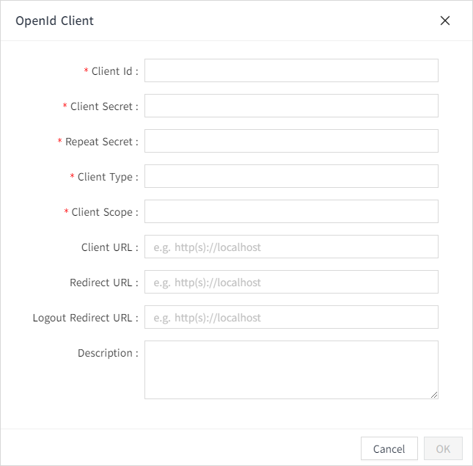Click the "Client Type" field label
473x466 pixels.
[105, 177]
